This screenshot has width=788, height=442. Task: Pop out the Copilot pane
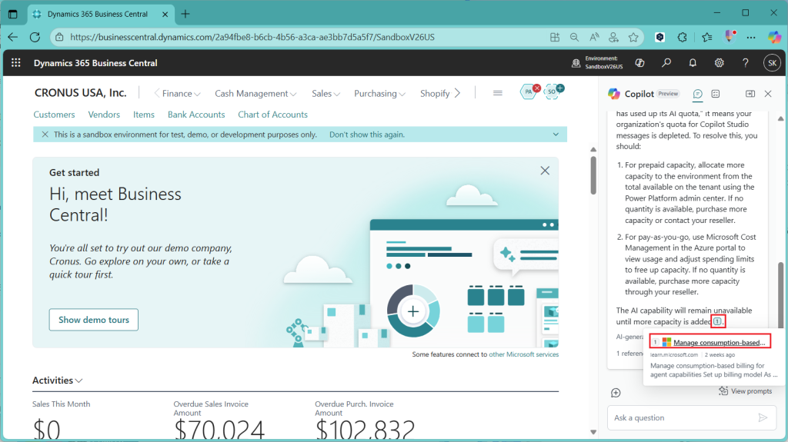[750, 94]
